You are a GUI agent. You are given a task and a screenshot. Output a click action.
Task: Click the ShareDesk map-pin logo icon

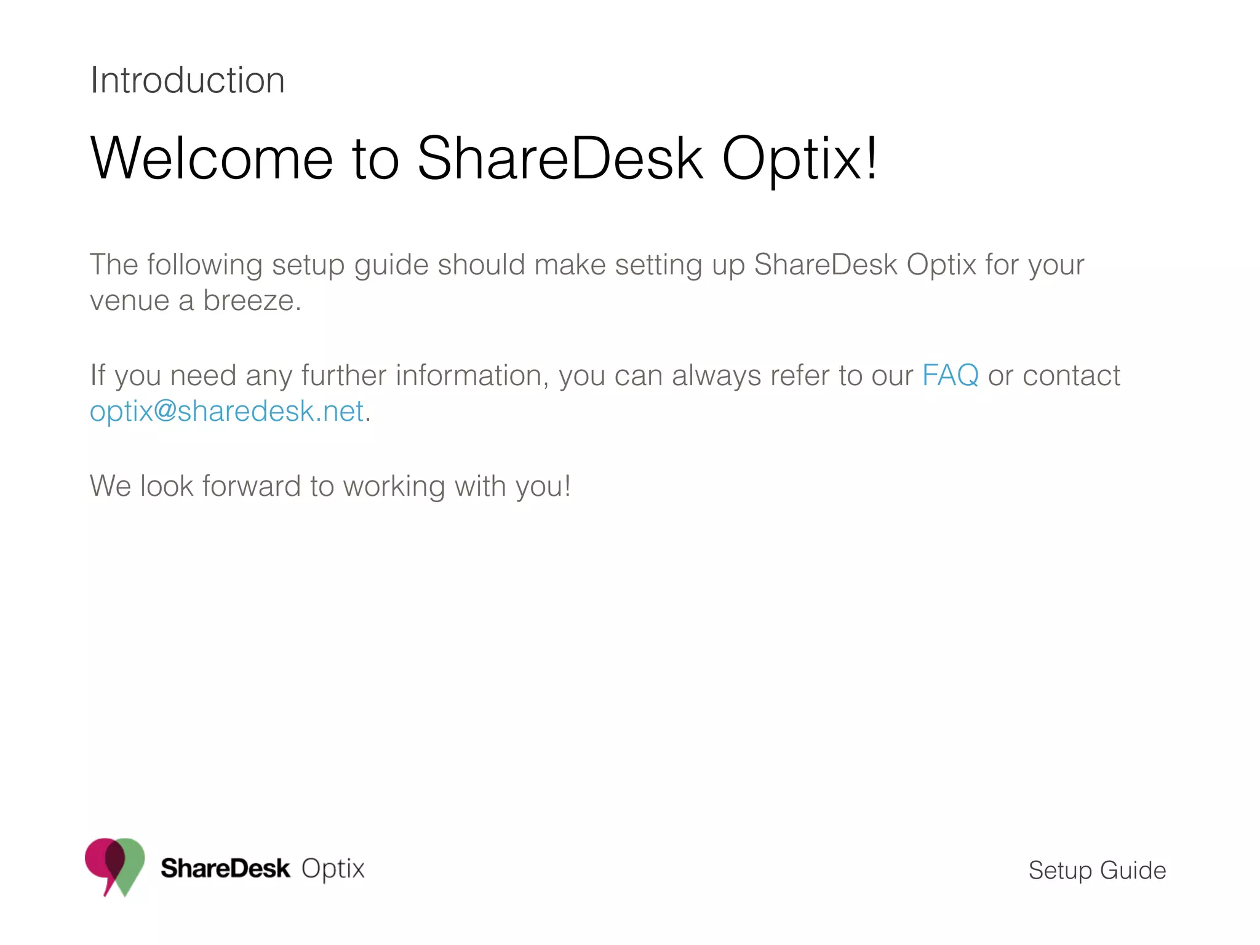click(x=115, y=867)
